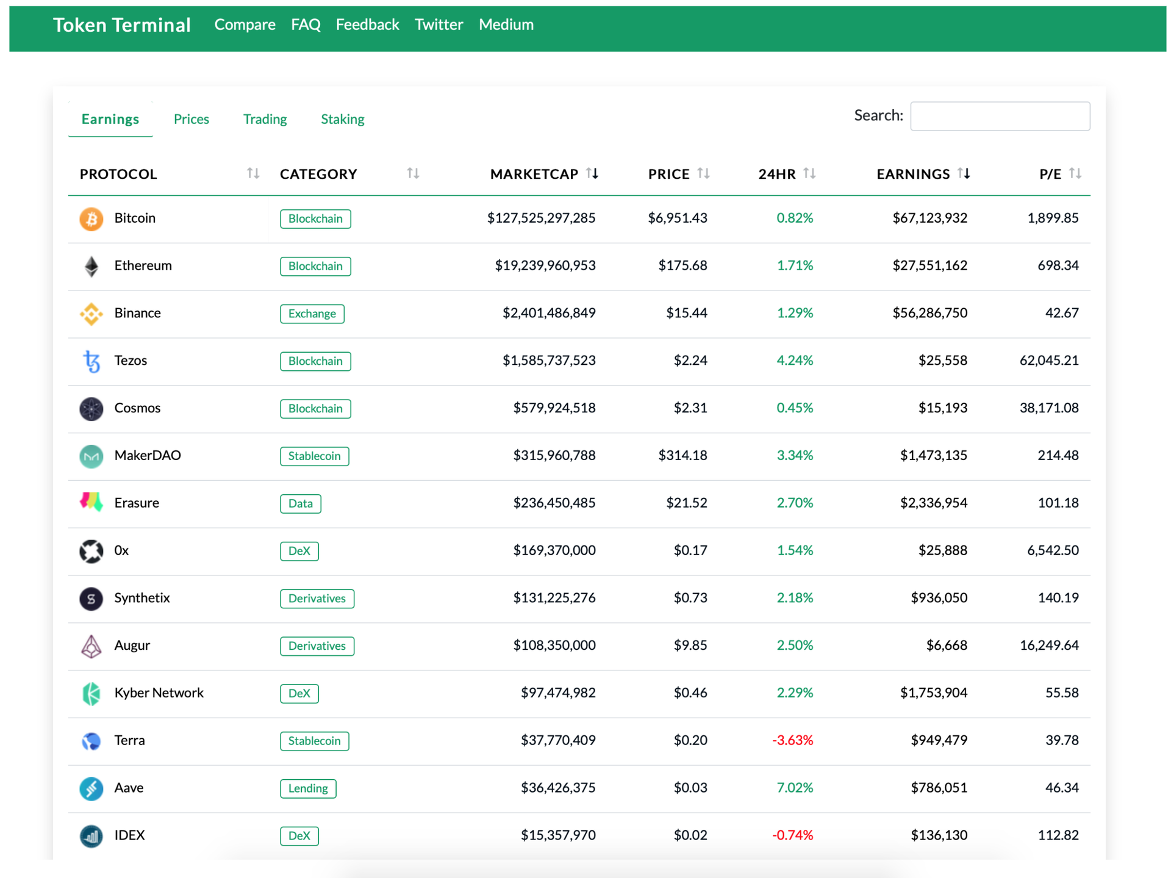Toggle sort arrows on the 24HR column
Screen dimensions: 1171x878
(x=809, y=174)
